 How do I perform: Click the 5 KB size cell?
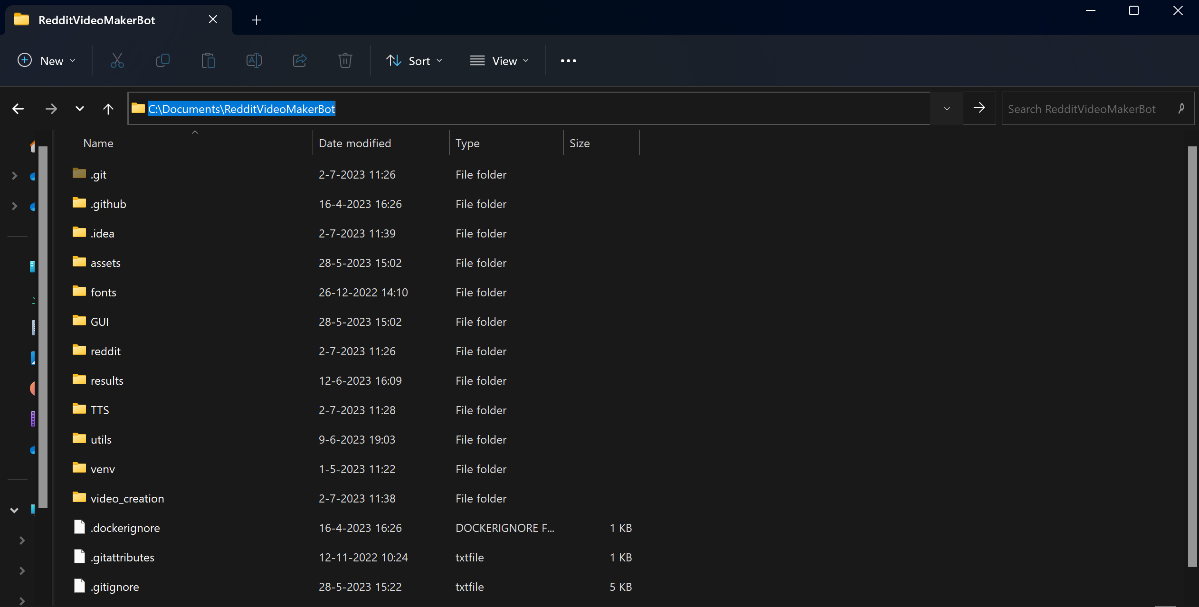[x=620, y=587]
